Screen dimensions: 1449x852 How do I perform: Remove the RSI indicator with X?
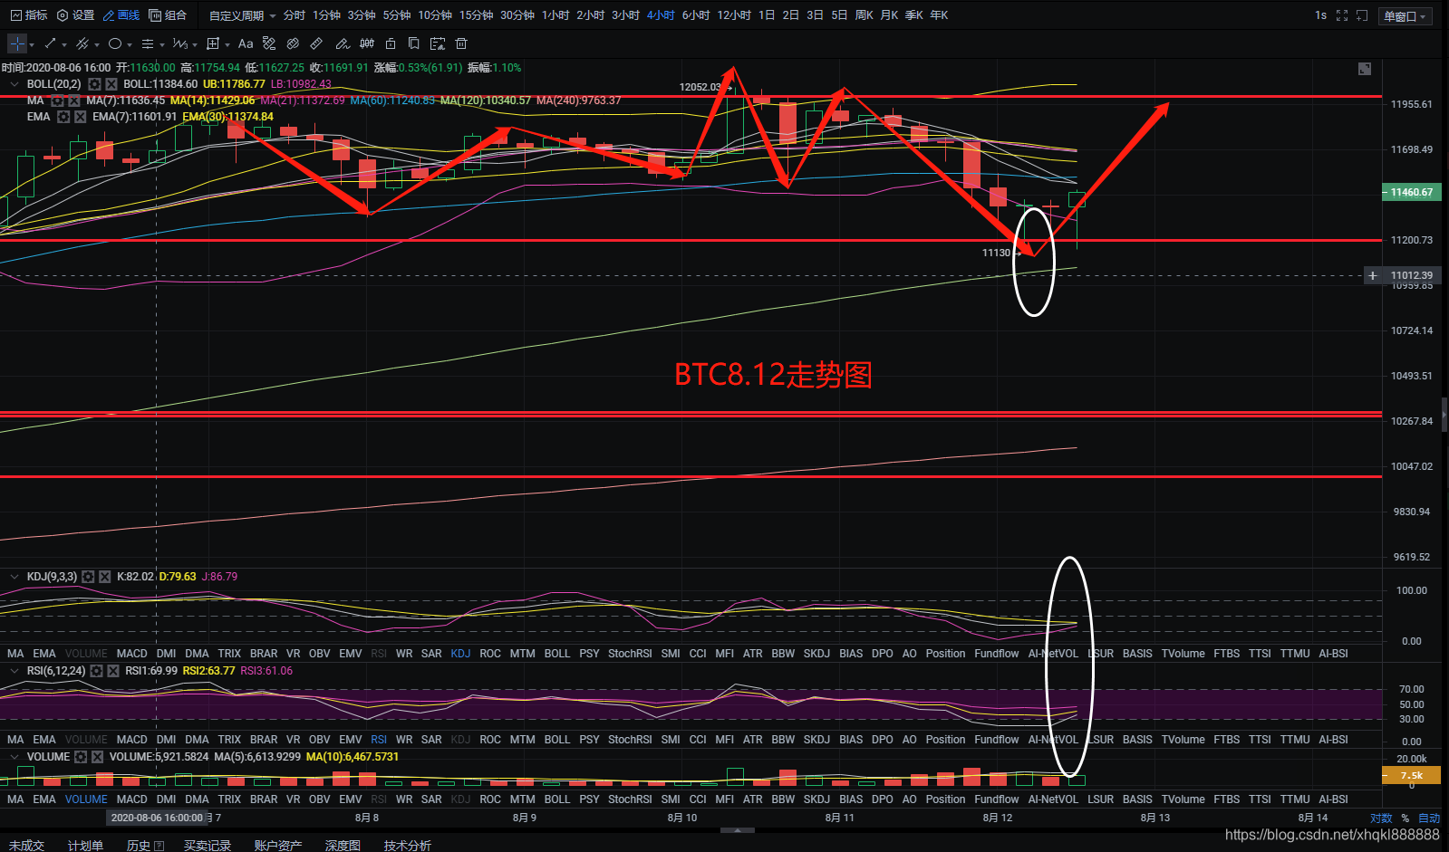pos(113,671)
